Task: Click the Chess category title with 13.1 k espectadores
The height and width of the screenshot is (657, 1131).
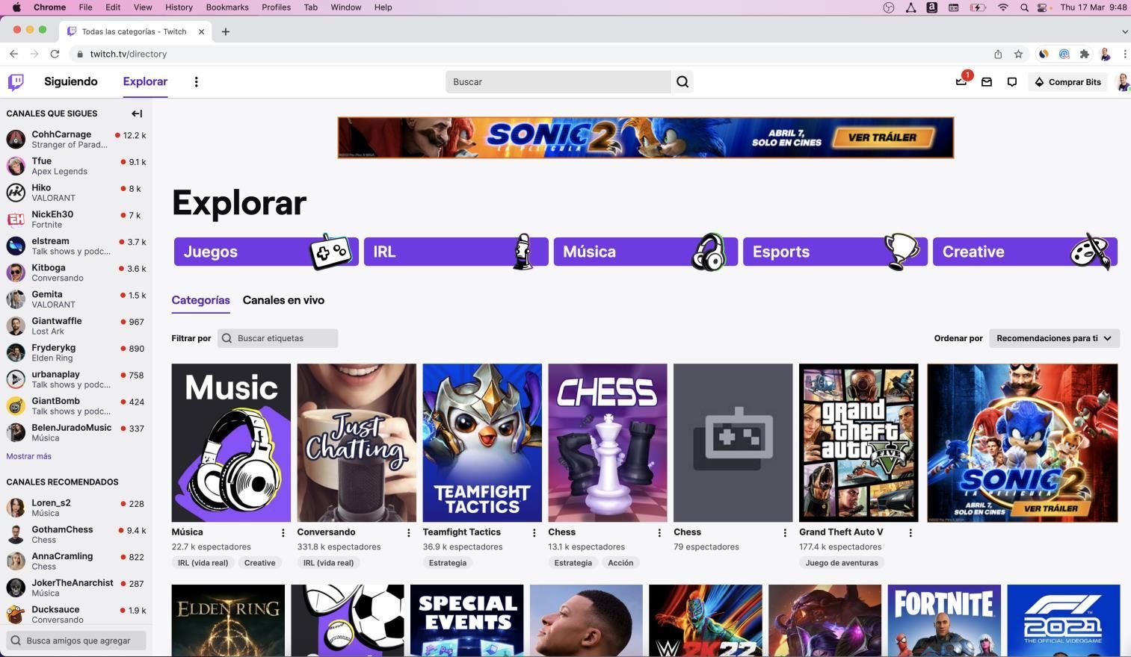Action: click(x=561, y=532)
